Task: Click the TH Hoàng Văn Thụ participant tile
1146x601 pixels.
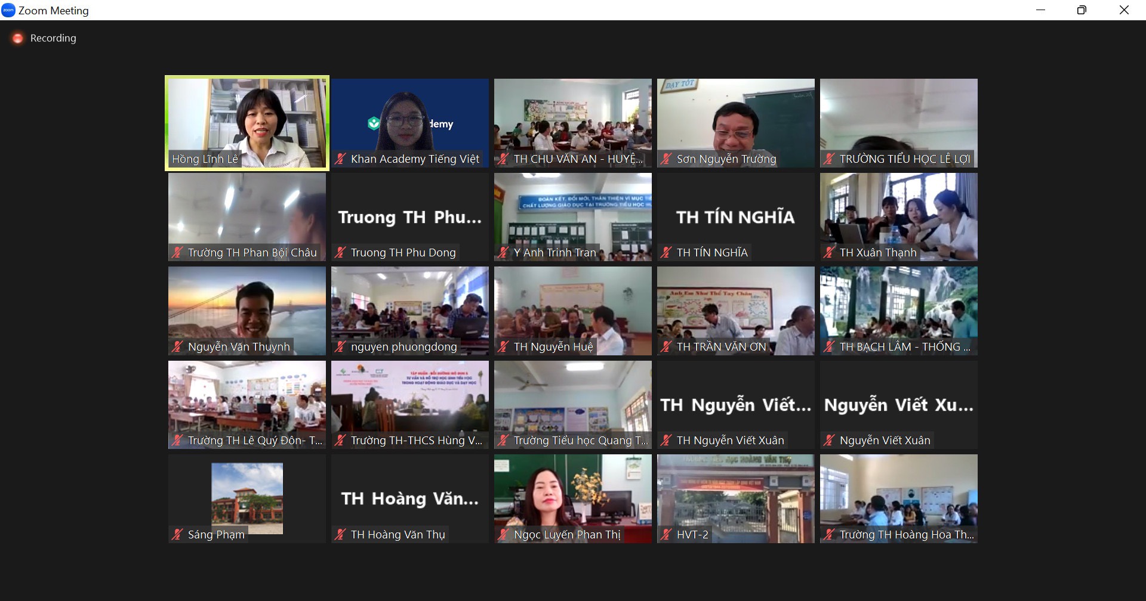Action: click(409, 498)
